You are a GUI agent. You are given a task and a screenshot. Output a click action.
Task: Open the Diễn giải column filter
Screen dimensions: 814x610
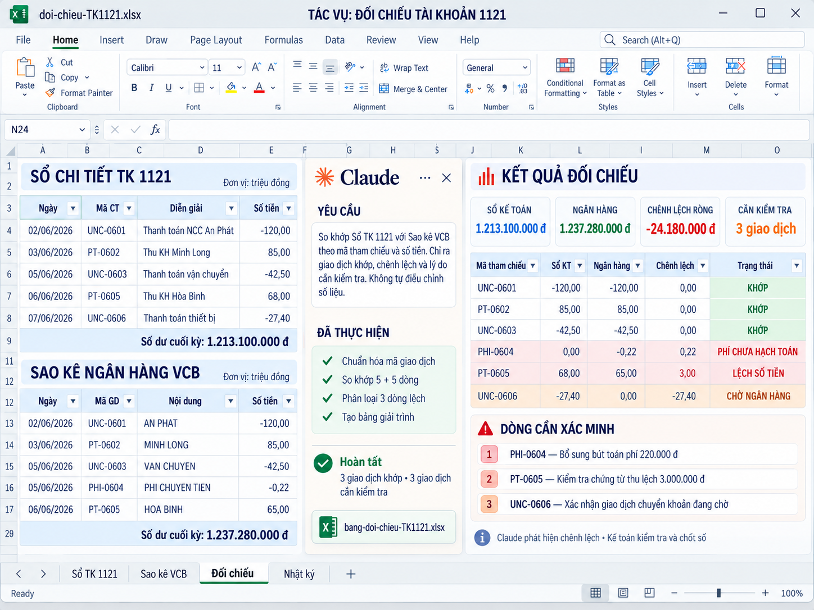click(231, 208)
